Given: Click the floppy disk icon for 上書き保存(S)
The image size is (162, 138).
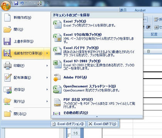Looking at the screenshot, I should pyautogui.click(x=7, y=41).
